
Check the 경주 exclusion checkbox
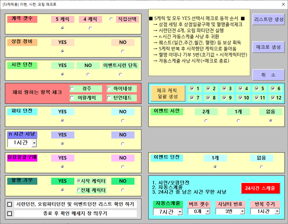pyautogui.click(x=72, y=89)
